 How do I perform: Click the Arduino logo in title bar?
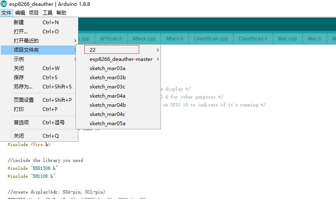[4, 4]
